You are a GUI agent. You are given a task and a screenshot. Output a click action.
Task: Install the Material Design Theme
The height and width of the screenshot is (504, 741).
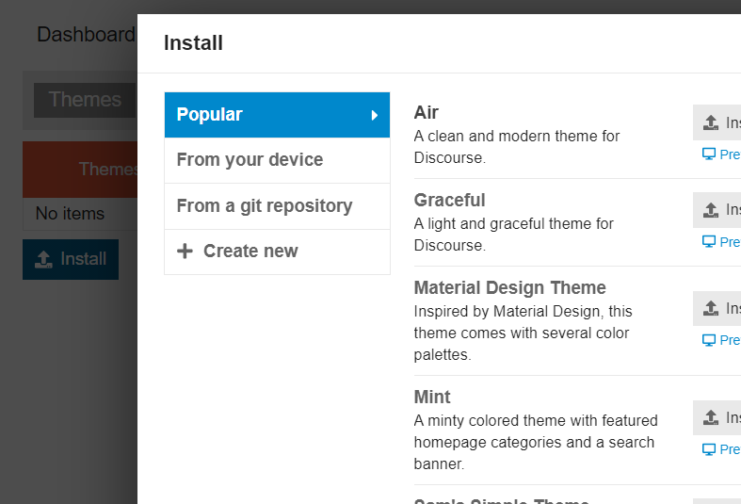pos(717,308)
